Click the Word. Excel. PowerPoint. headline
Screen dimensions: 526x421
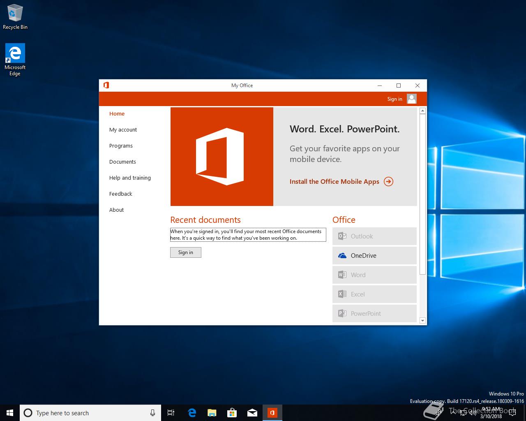pos(344,129)
